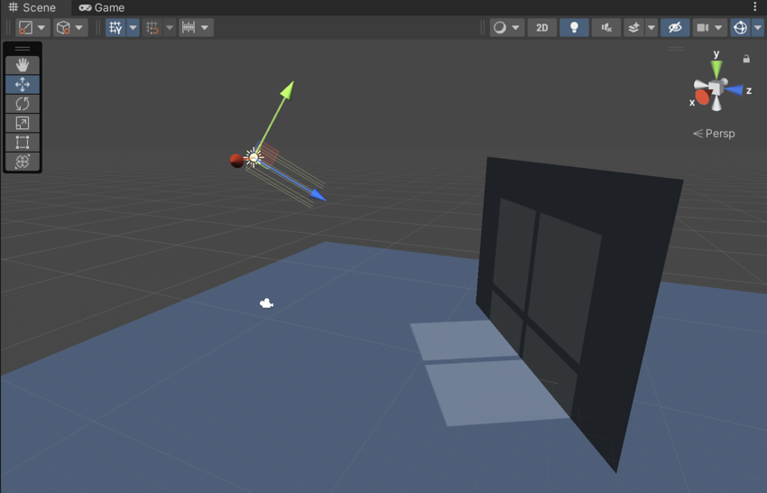
Task: Switch to the Game tab
Action: 101,7
